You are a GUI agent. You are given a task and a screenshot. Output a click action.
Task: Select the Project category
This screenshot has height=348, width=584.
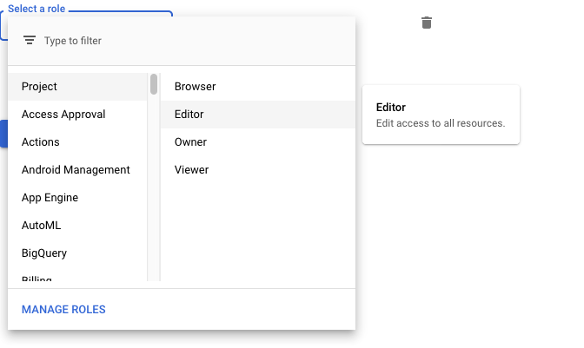click(77, 87)
